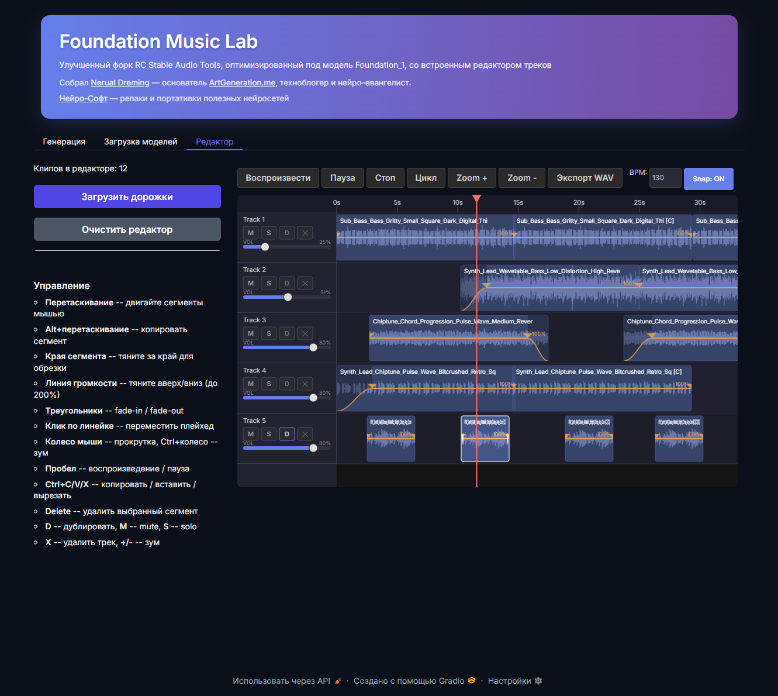Duplicate Track 4 with D button
Viewport: 778px width, 696px height.
pos(287,384)
